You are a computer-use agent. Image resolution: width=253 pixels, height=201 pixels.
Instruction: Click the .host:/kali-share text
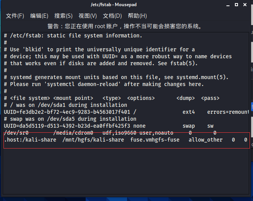pos(29,140)
